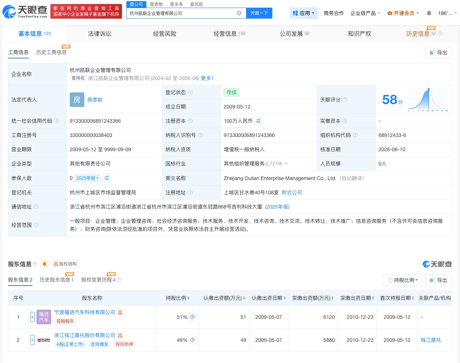
Task: Click the 福进汽车 shareholder logo
Action: point(44,317)
